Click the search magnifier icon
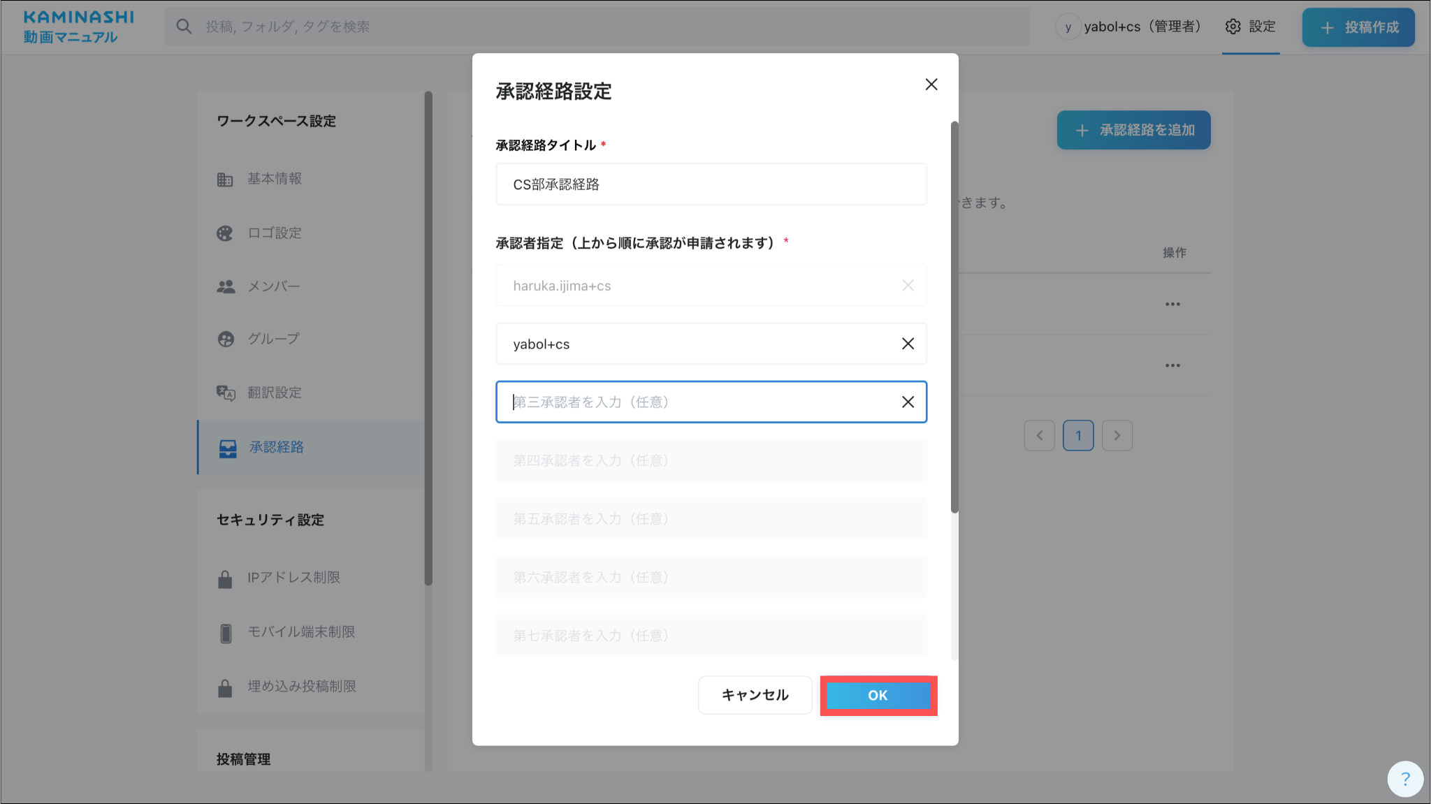This screenshot has height=804, width=1431. pos(184,27)
